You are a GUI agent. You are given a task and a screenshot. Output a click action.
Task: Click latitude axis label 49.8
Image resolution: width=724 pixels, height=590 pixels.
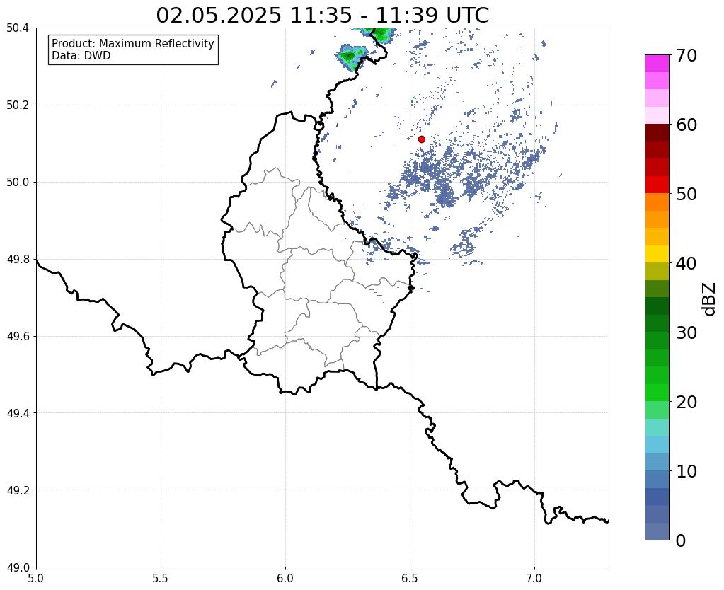[x=18, y=260]
